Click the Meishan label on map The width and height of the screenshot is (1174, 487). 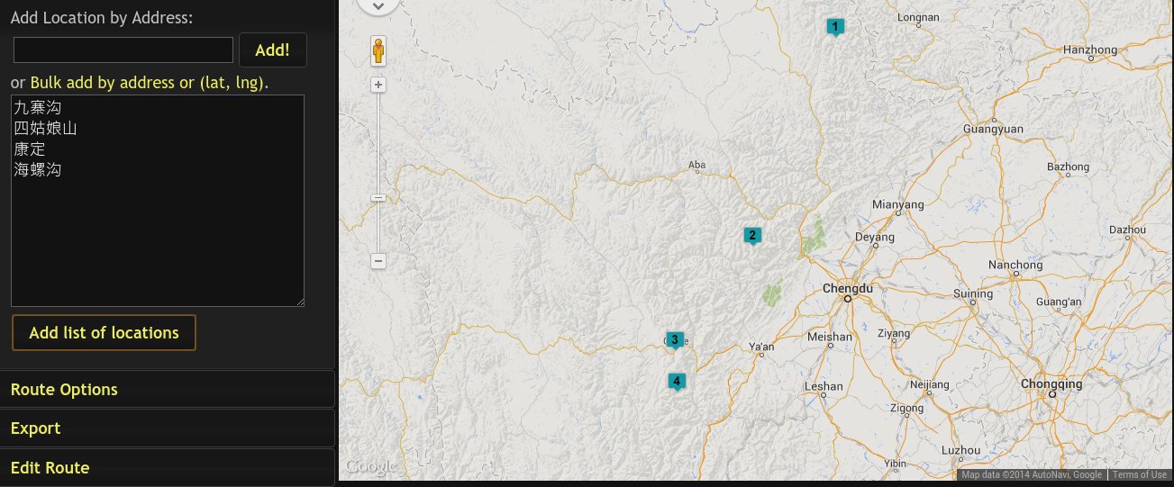tap(829, 337)
